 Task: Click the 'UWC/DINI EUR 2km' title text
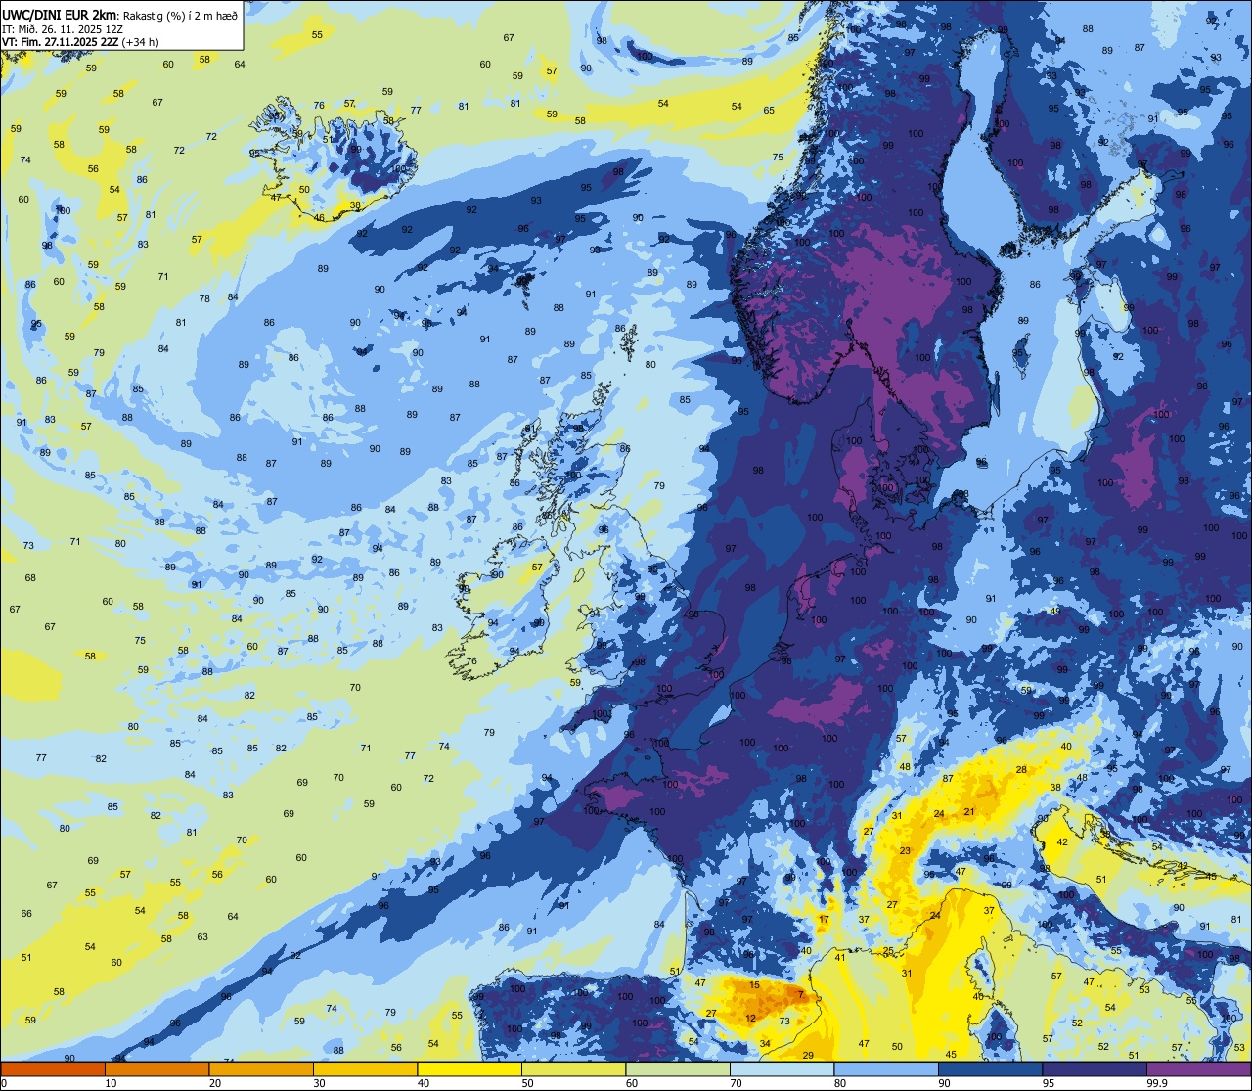click(x=59, y=13)
